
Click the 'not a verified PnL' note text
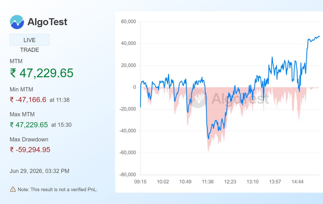(57, 190)
